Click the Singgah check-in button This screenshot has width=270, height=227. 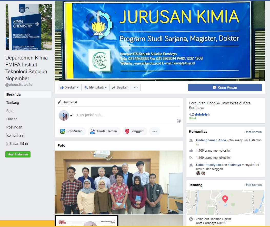click(x=134, y=131)
